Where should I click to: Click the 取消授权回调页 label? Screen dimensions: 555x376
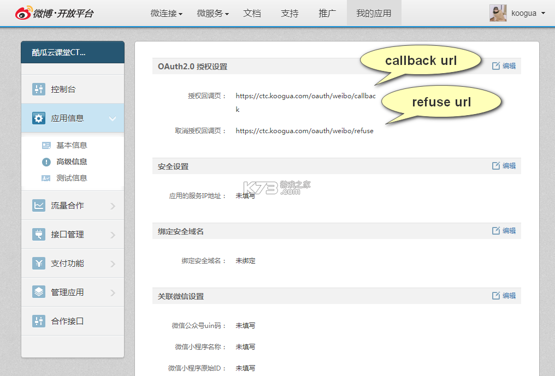pyautogui.click(x=200, y=131)
